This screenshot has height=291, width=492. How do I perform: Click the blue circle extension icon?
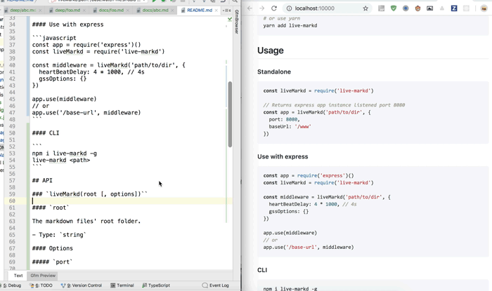tap(406, 8)
